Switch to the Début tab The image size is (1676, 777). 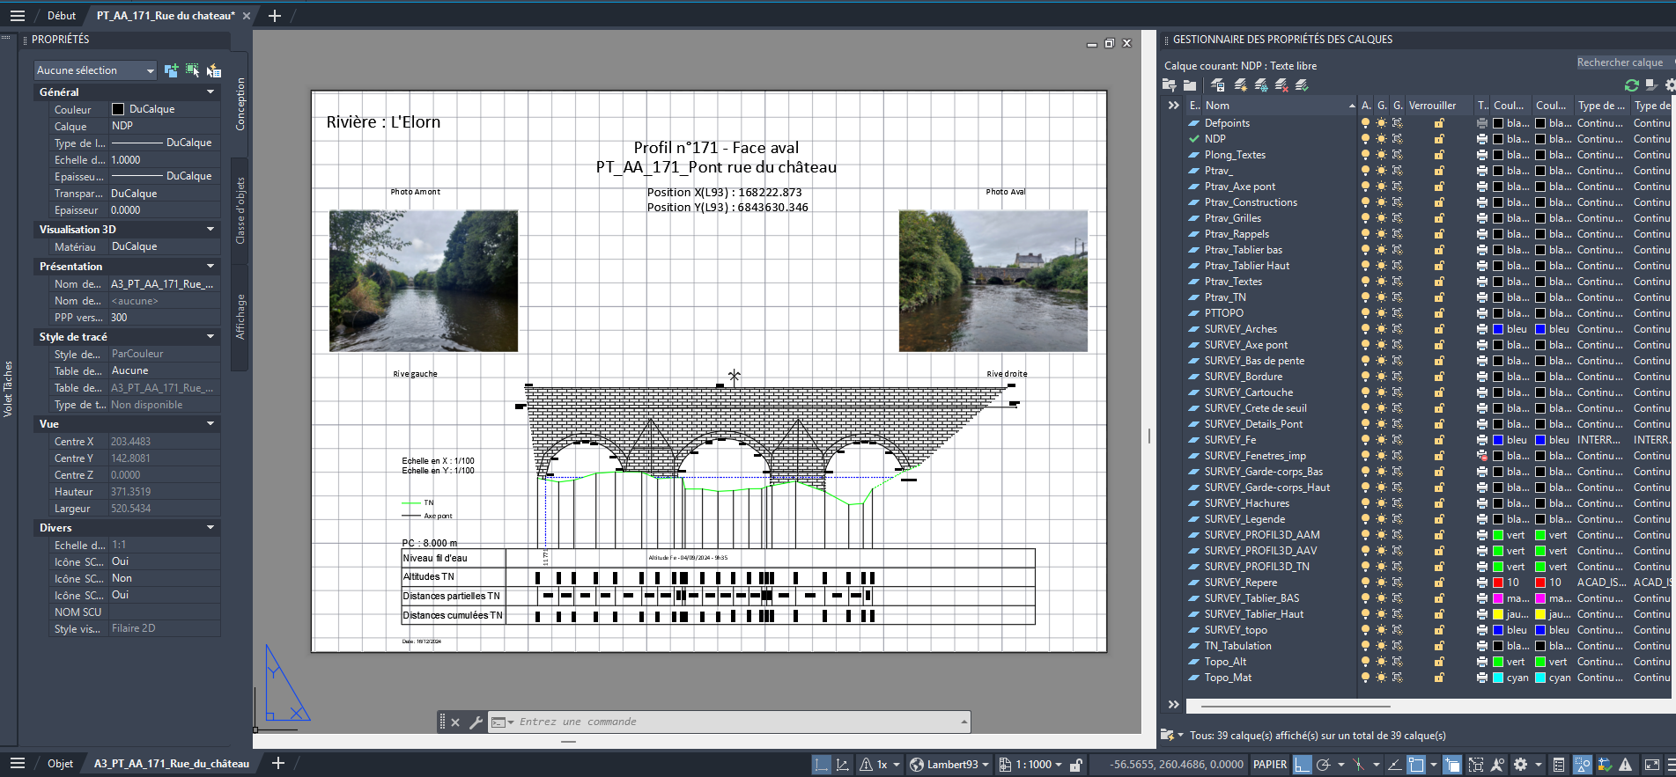click(62, 16)
